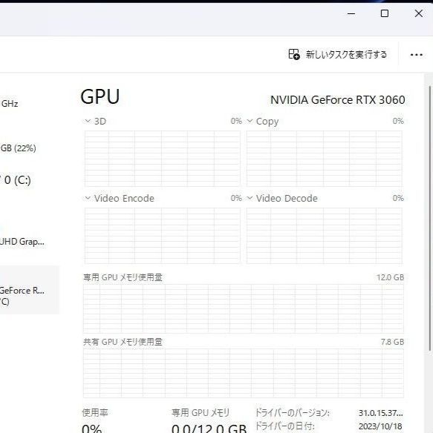The width and height of the screenshot is (433, 433).
Task: Click the 7.8 GB shared memory label
Action: click(x=392, y=342)
